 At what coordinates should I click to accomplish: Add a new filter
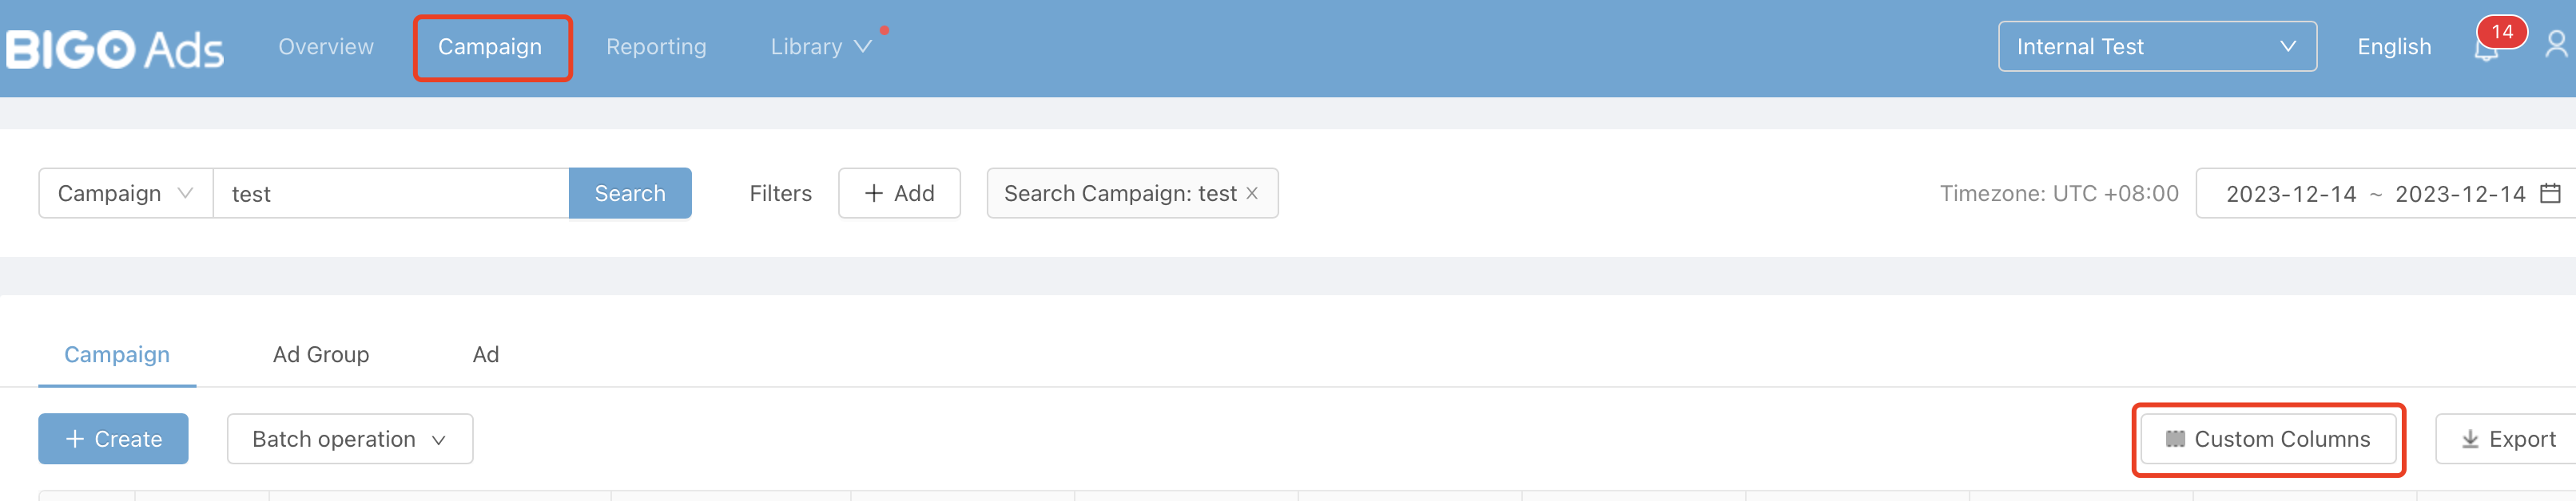click(899, 194)
